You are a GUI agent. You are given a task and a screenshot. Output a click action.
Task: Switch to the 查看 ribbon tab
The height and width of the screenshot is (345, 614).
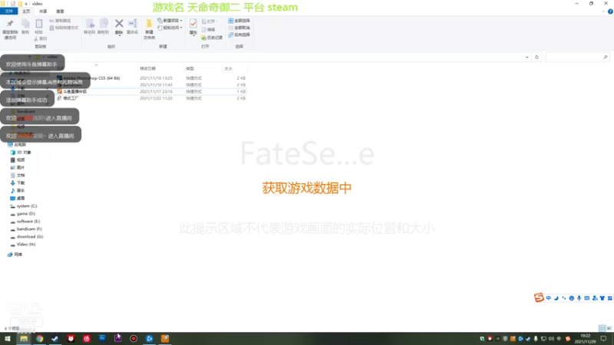[x=60, y=11]
